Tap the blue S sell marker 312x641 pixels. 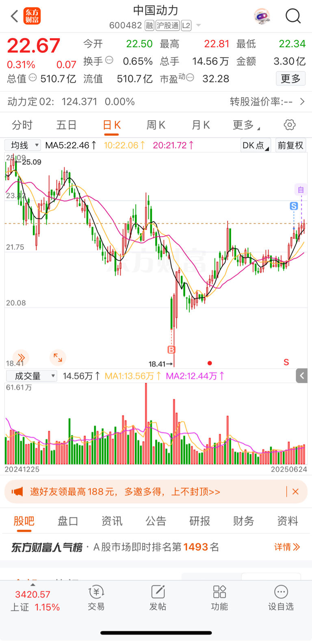click(294, 206)
